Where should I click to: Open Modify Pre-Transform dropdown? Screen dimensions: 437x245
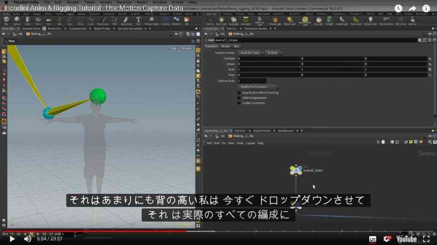(258, 87)
